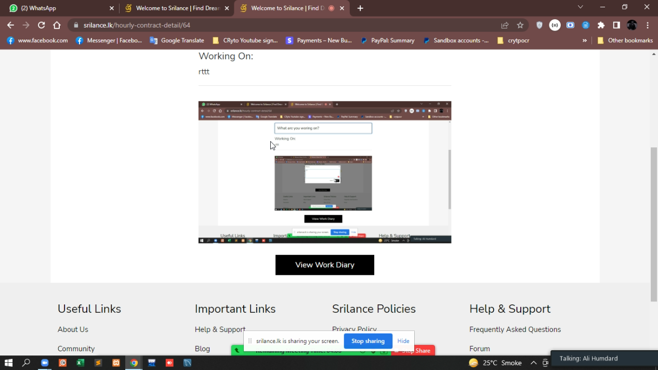Click the View Work Diary button
This screenshot has width=658, height=370.
(324, 265)
